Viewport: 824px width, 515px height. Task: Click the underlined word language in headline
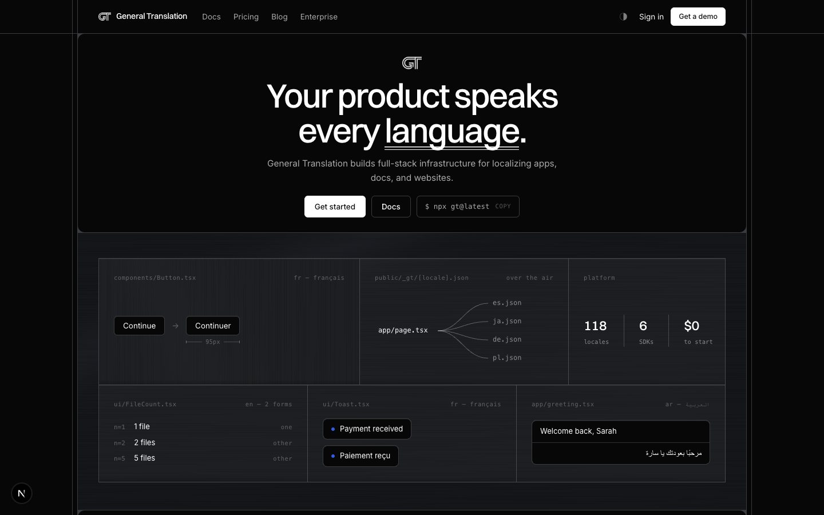tap(452, 132)
